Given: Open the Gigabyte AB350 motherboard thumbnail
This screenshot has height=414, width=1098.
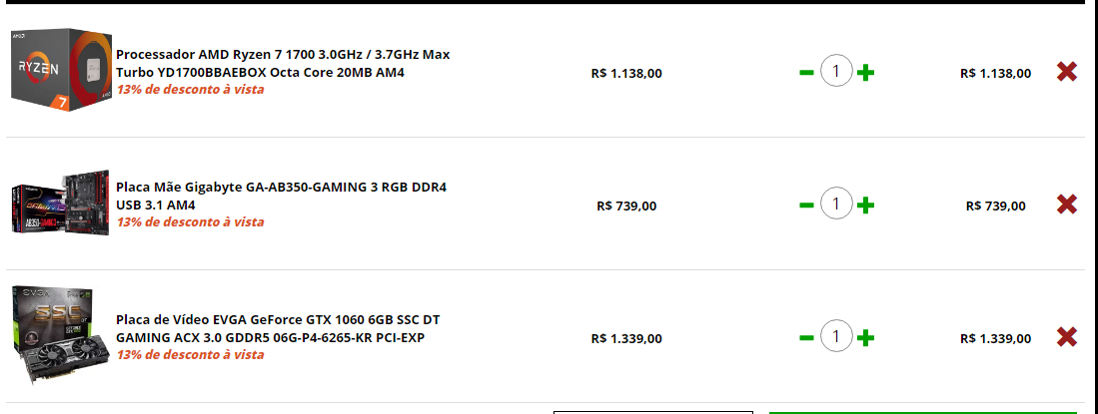Looking at the screenshot, I should [61, 203].
